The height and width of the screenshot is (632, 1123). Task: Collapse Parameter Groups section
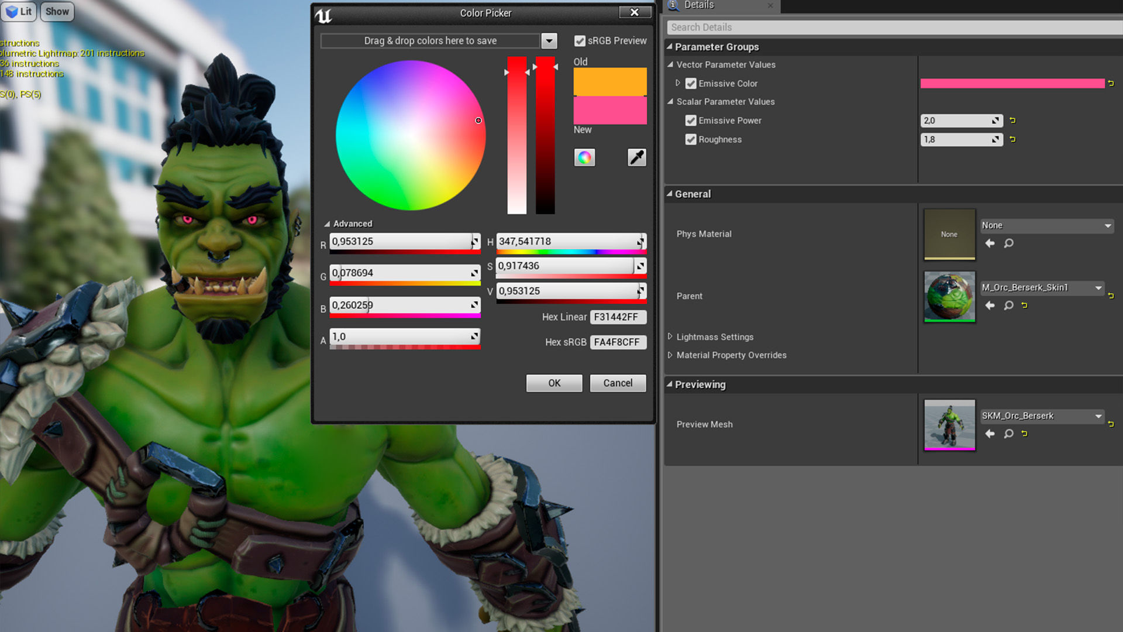(x=670, y=46)
